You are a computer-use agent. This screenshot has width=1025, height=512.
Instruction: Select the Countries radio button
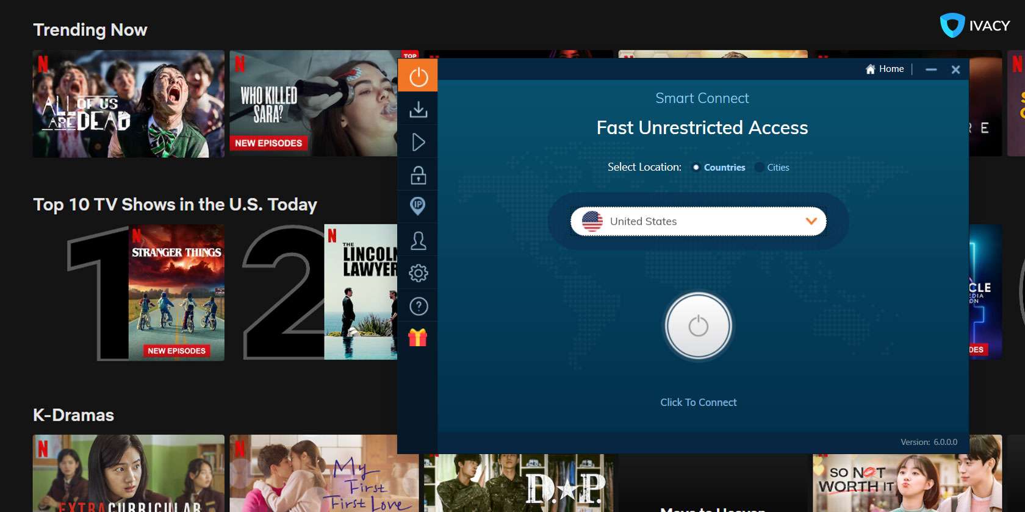[696, 167]
